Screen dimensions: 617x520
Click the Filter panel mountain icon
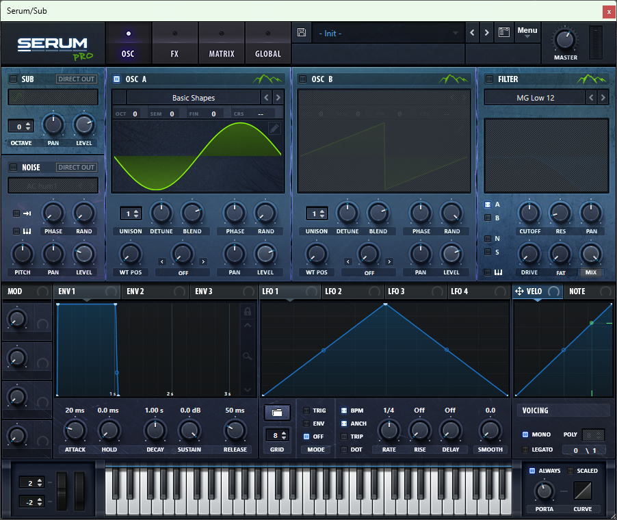(592, 79)
